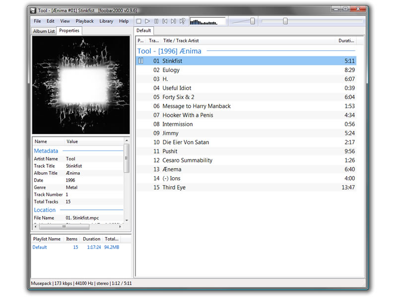Screen dimensions: 397x297
Task: Open the Playback menu
Action: click(x=84, y=21)
